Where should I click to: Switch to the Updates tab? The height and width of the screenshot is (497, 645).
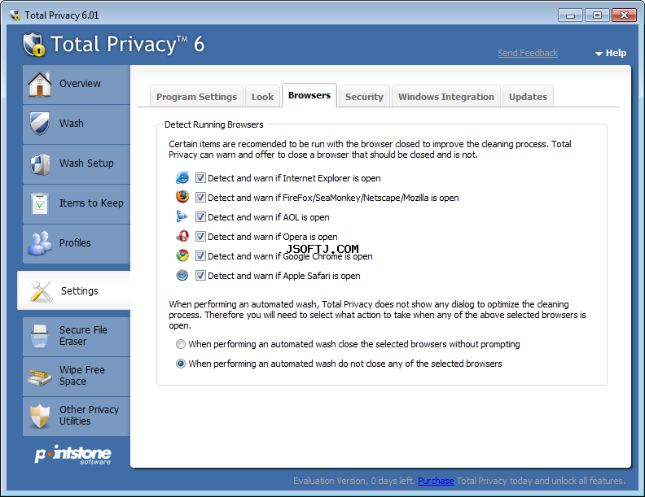[x=528, y=97]
